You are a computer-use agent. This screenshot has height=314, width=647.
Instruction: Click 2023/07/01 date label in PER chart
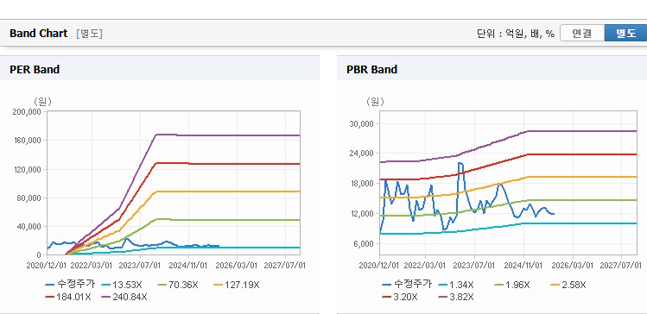click(x=140, y=265)
